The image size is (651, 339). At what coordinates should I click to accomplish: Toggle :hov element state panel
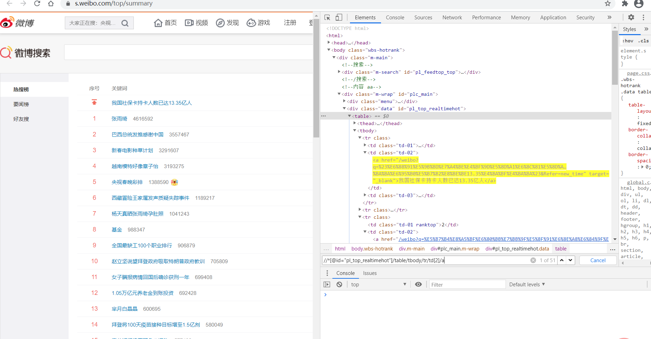pyautogui.click(x=628, y=41)
